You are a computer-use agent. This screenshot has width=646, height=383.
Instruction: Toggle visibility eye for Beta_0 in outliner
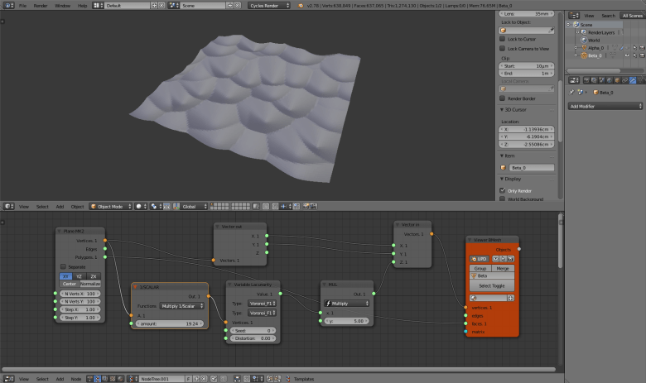(629, 55)
